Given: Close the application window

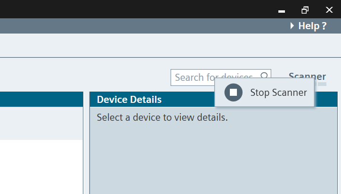Looking at the screenshot, I should click(329, 10).
